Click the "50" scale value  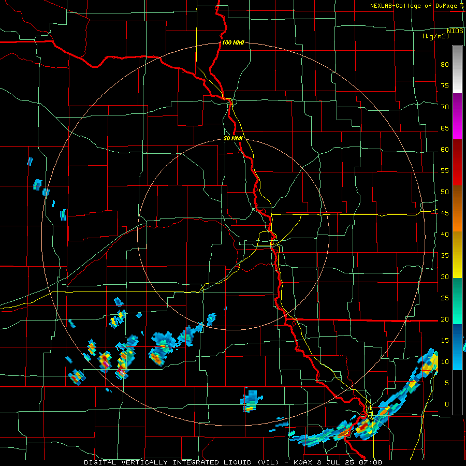[445, 192]
